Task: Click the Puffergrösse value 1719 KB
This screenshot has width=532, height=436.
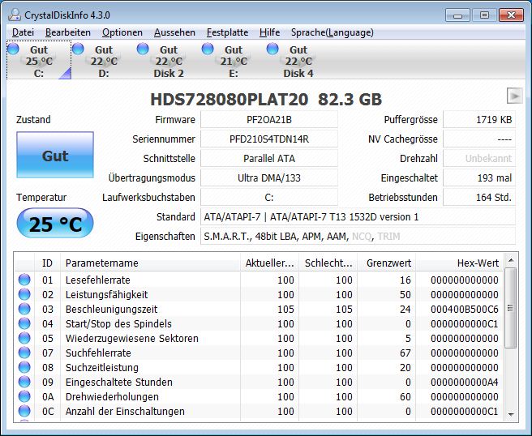Action: click(479, 120)
